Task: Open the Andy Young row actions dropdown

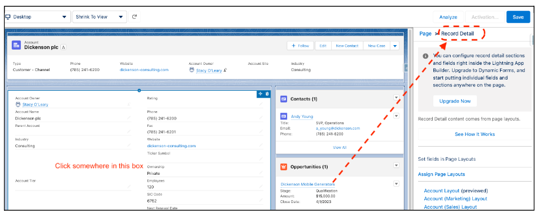Action: [x=396, y=116]
